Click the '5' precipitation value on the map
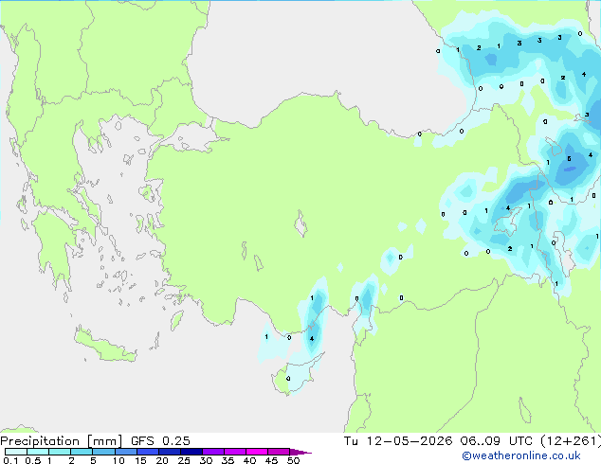The width and height of the screenshot is (601, 464). coord(569,158)
